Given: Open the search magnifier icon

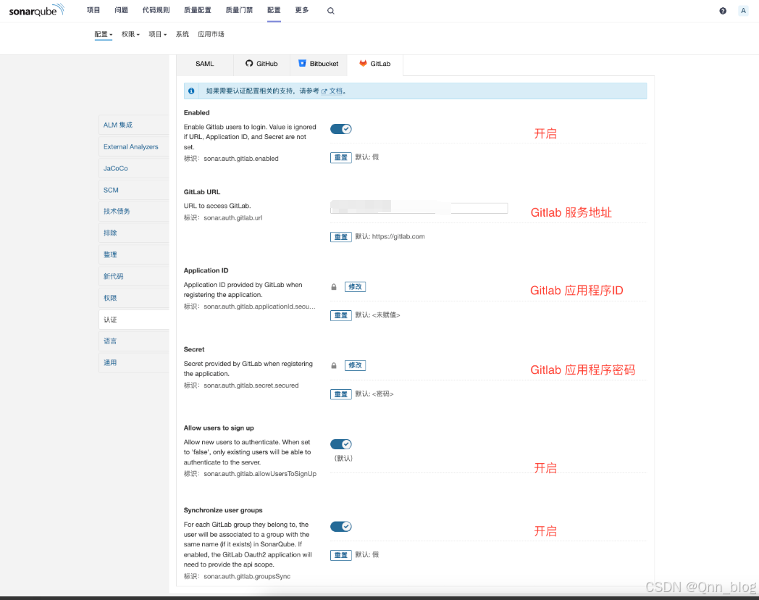Looking at the screenshot, I should (330, 10).
